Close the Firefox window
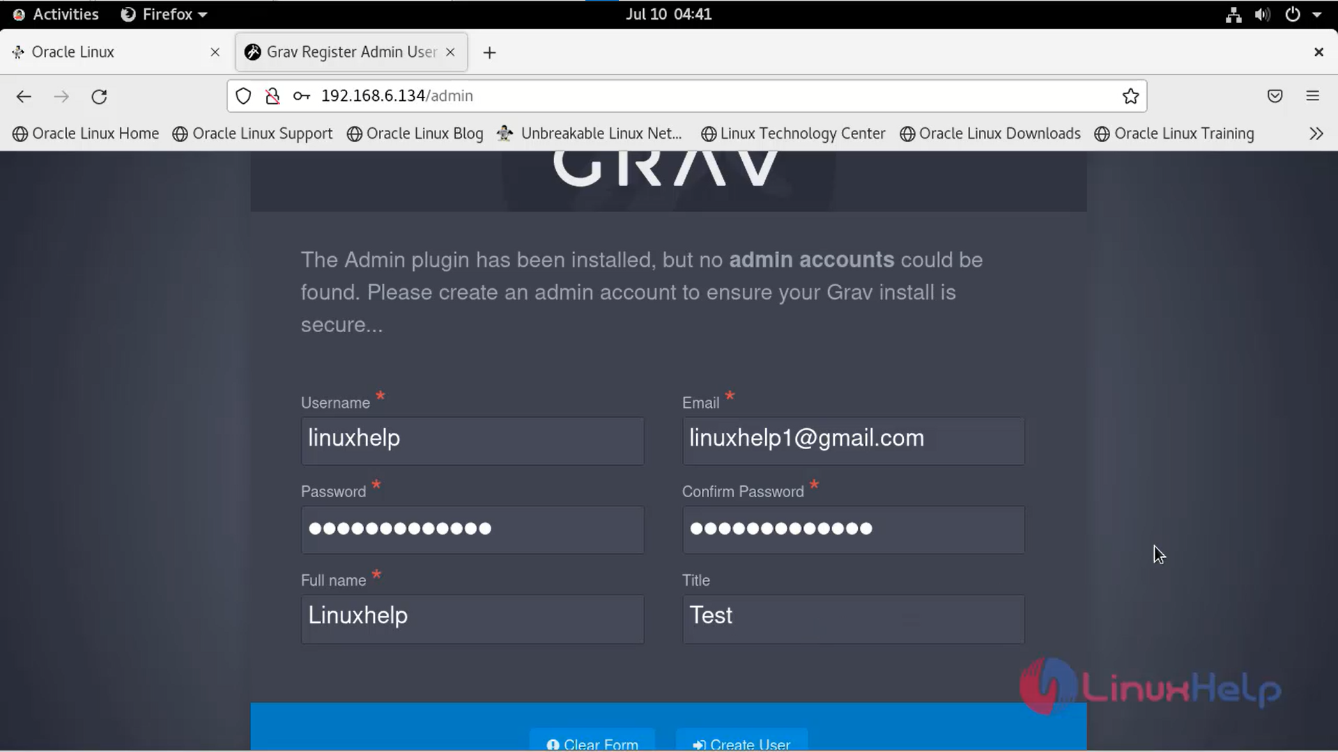 click(1318, 52)
